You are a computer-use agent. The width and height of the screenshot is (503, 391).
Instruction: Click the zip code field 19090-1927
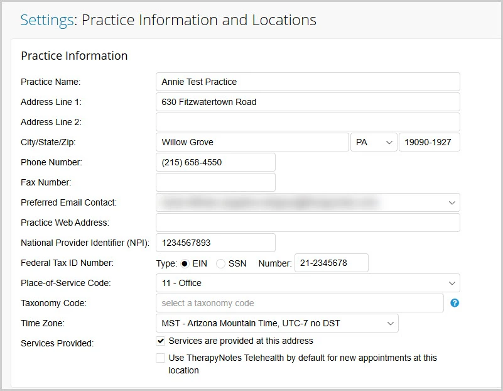tap(430, 143)
